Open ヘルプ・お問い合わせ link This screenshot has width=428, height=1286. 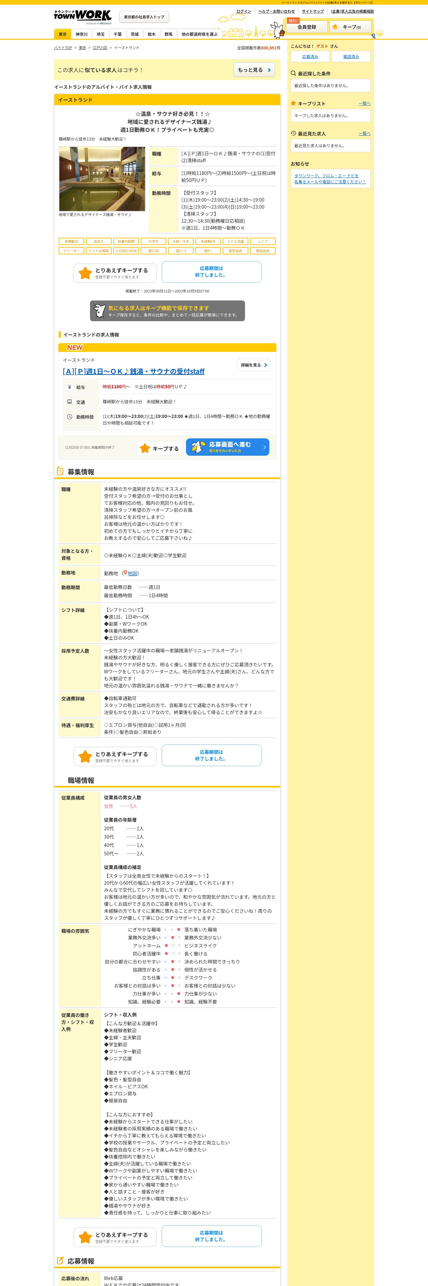coord(276,11)
